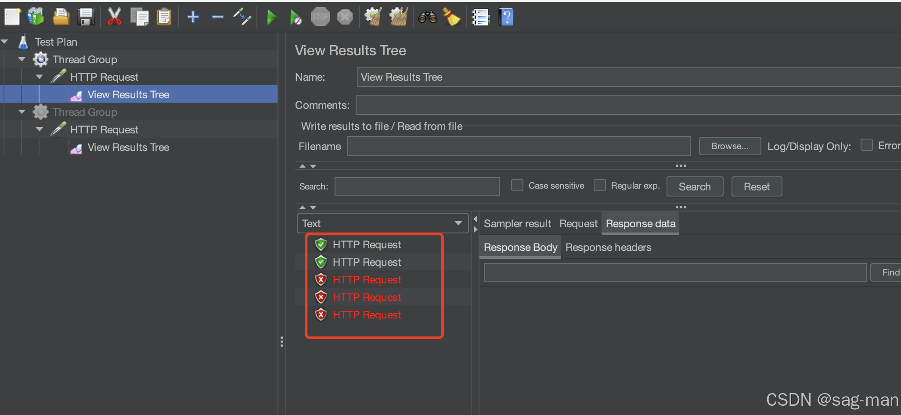Select the first HTTP Request sampler
Viewport: 901px width, 415px height.
pos(104,77)
